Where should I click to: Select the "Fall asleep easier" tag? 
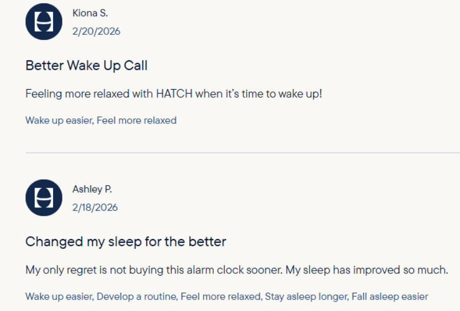click(x=390, y=297)
